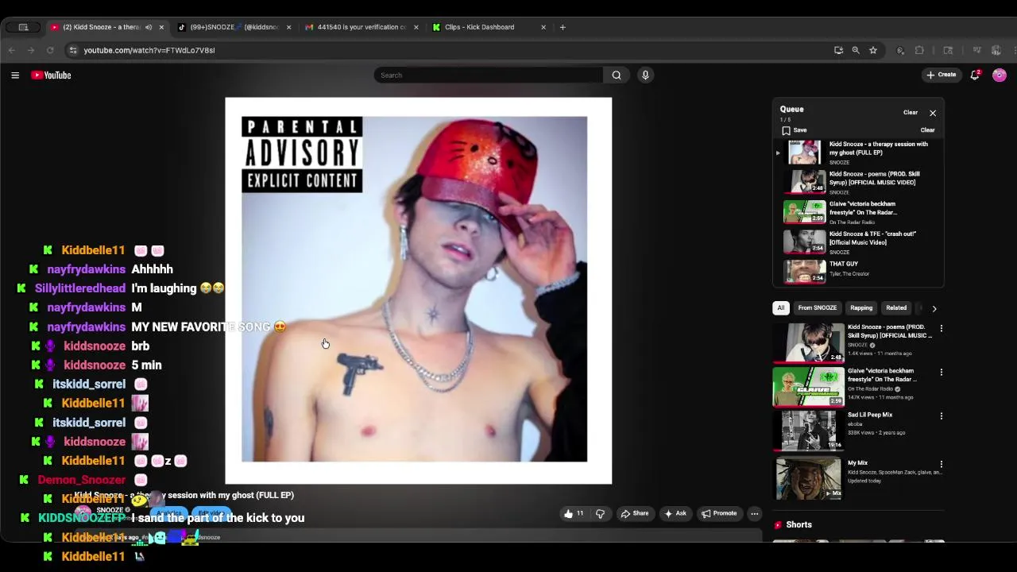1017x572 pixels.
Task: Close the Gmail verification code tab
Action: (x=416, y=27)
